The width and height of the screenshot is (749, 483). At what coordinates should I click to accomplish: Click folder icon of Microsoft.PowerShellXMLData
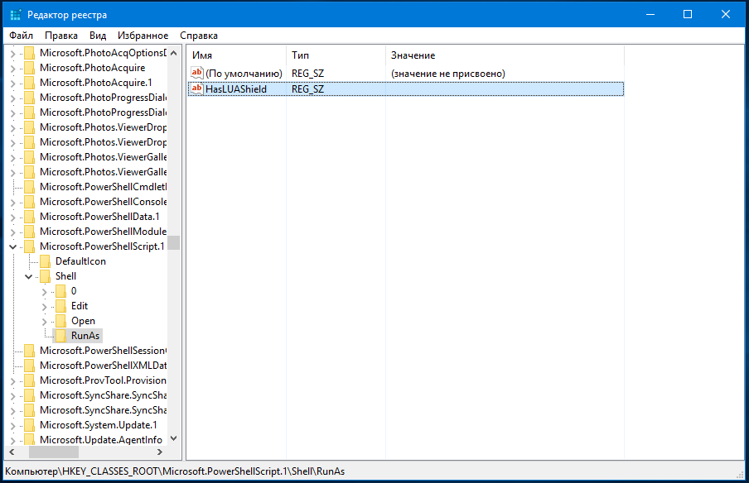tap(29, 366)
